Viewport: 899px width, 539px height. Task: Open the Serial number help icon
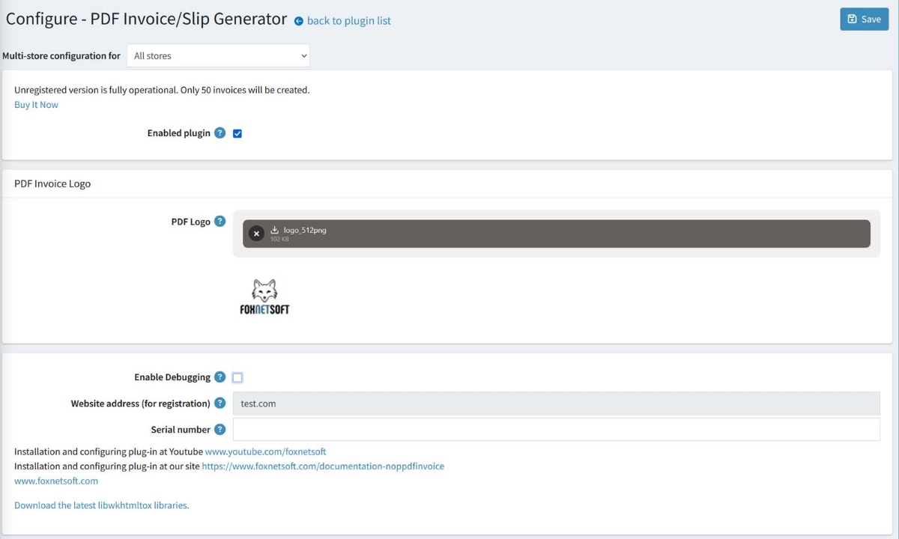220,429
